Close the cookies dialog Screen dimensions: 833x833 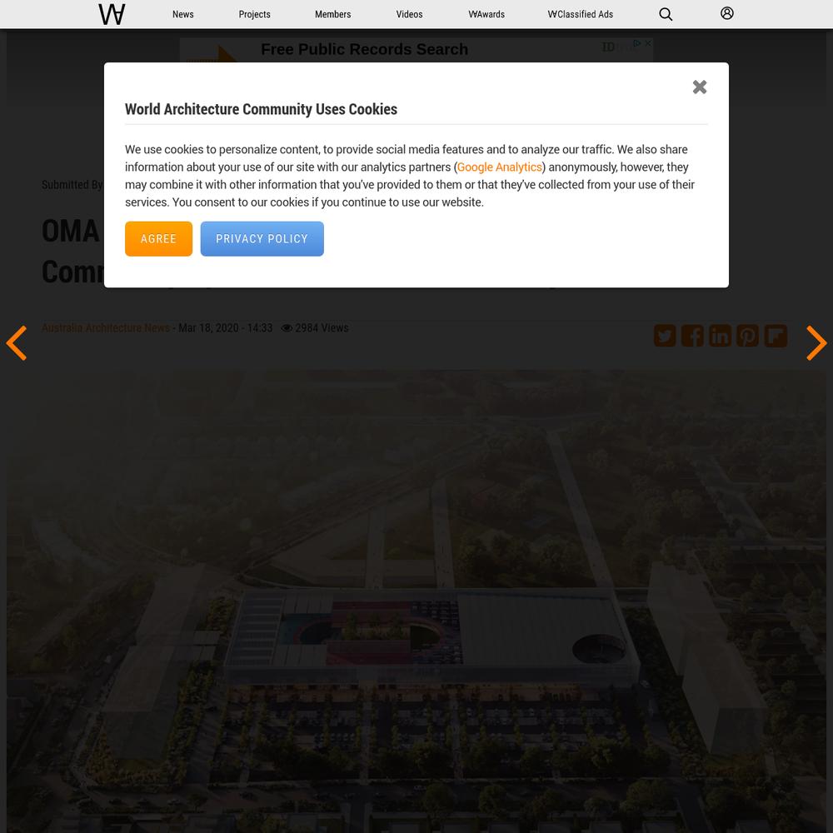[x=700, y=87]
